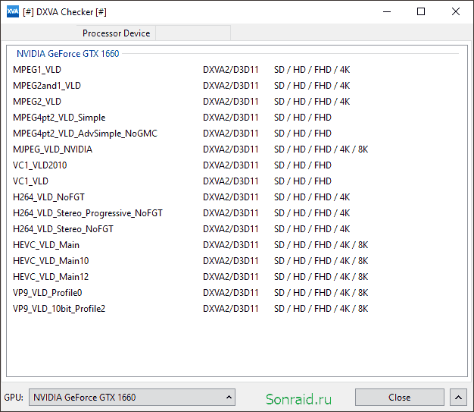Click DXVA2/D3D11 in the MPEG1_VLD row
This screenshot has height=412, width=474.
(231, 70)
